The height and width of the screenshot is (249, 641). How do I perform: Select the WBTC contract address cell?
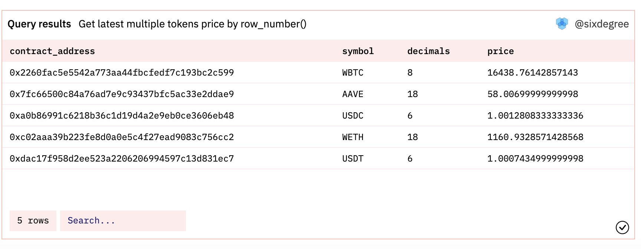click(x=122, y=73)
